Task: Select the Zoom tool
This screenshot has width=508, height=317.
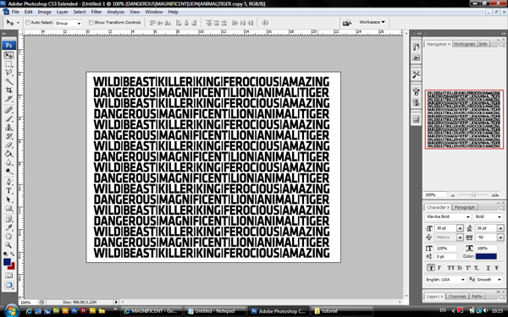Action: (8, 245)
